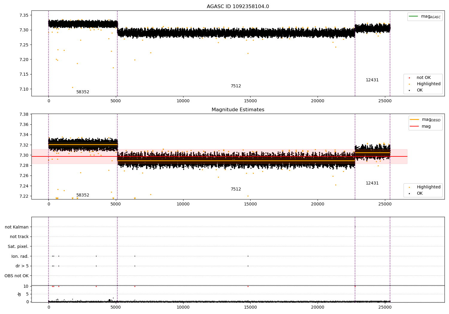Screen dimensions: 449x314
Task: Select the green mag AGASC legend line
Action: [x=413, y=16]
